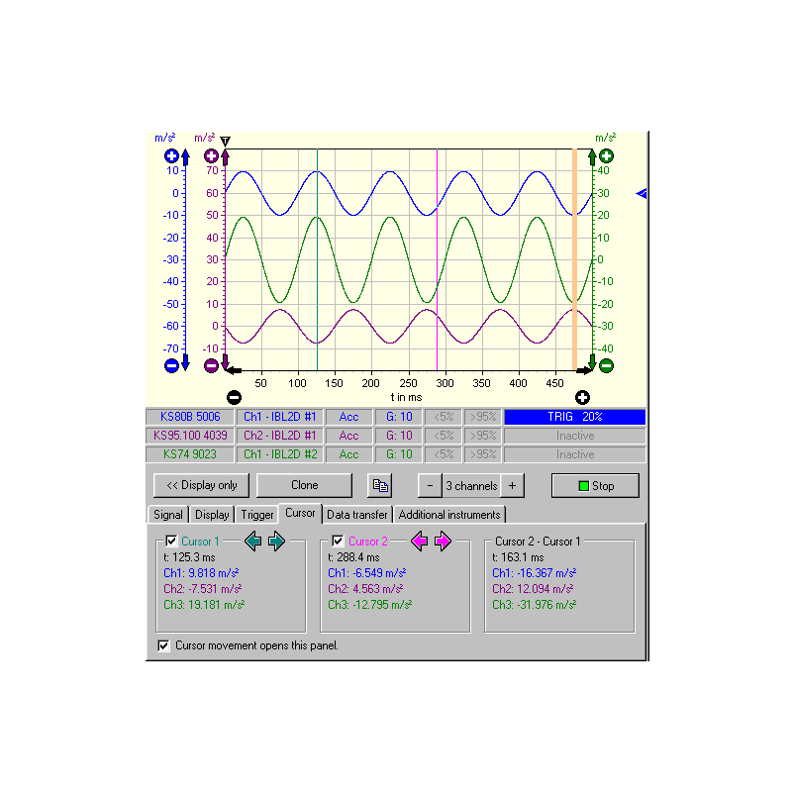Click the blue plus zoom icon on the left axis
This screenshot has width=792, height=792.
pyautogui.click(x=171, y=156)
